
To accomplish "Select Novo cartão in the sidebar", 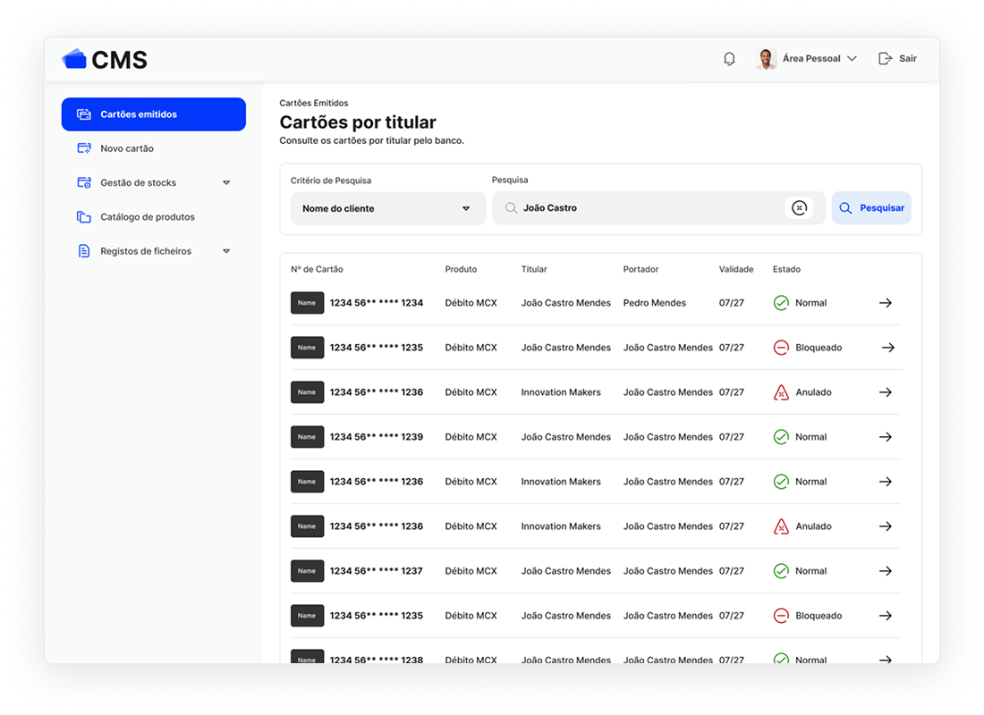I will [127, 148].
